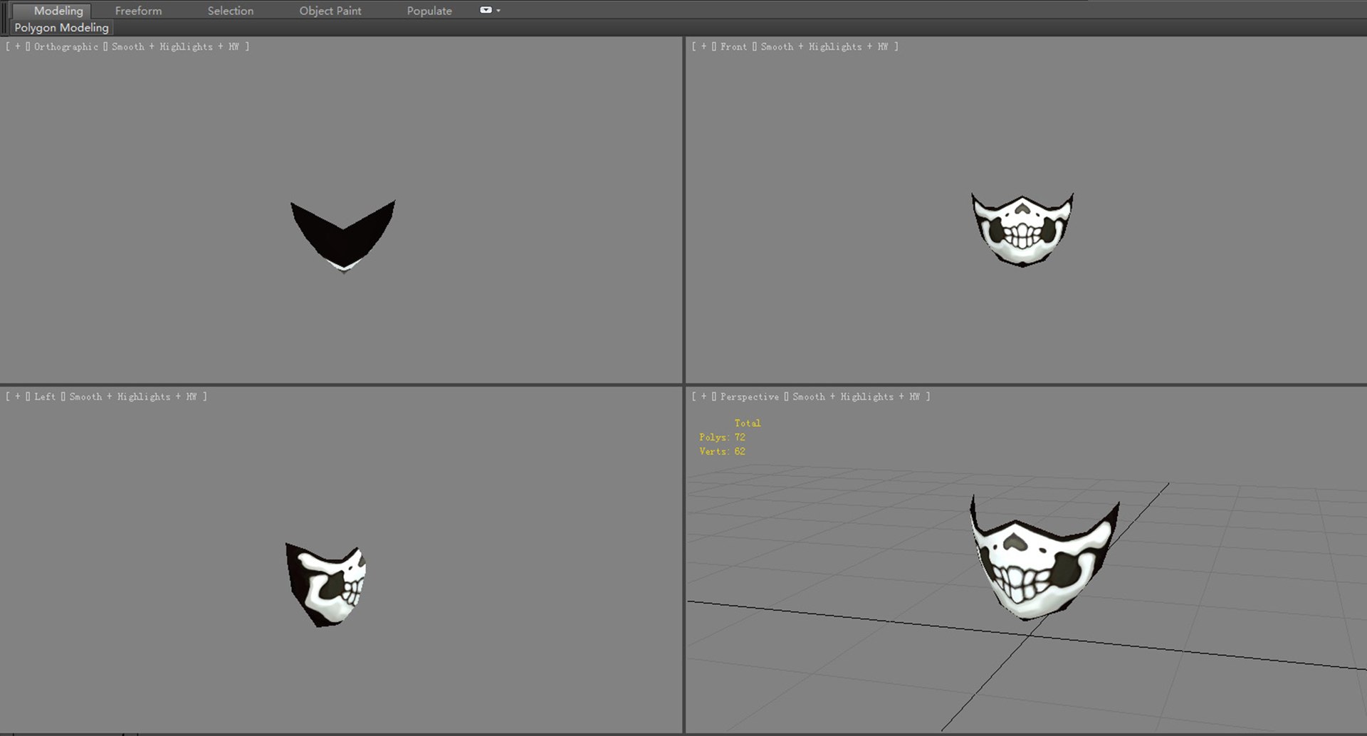Open the ribbon display options arrow
1367x736 pixels.
(x=498, y=11)
